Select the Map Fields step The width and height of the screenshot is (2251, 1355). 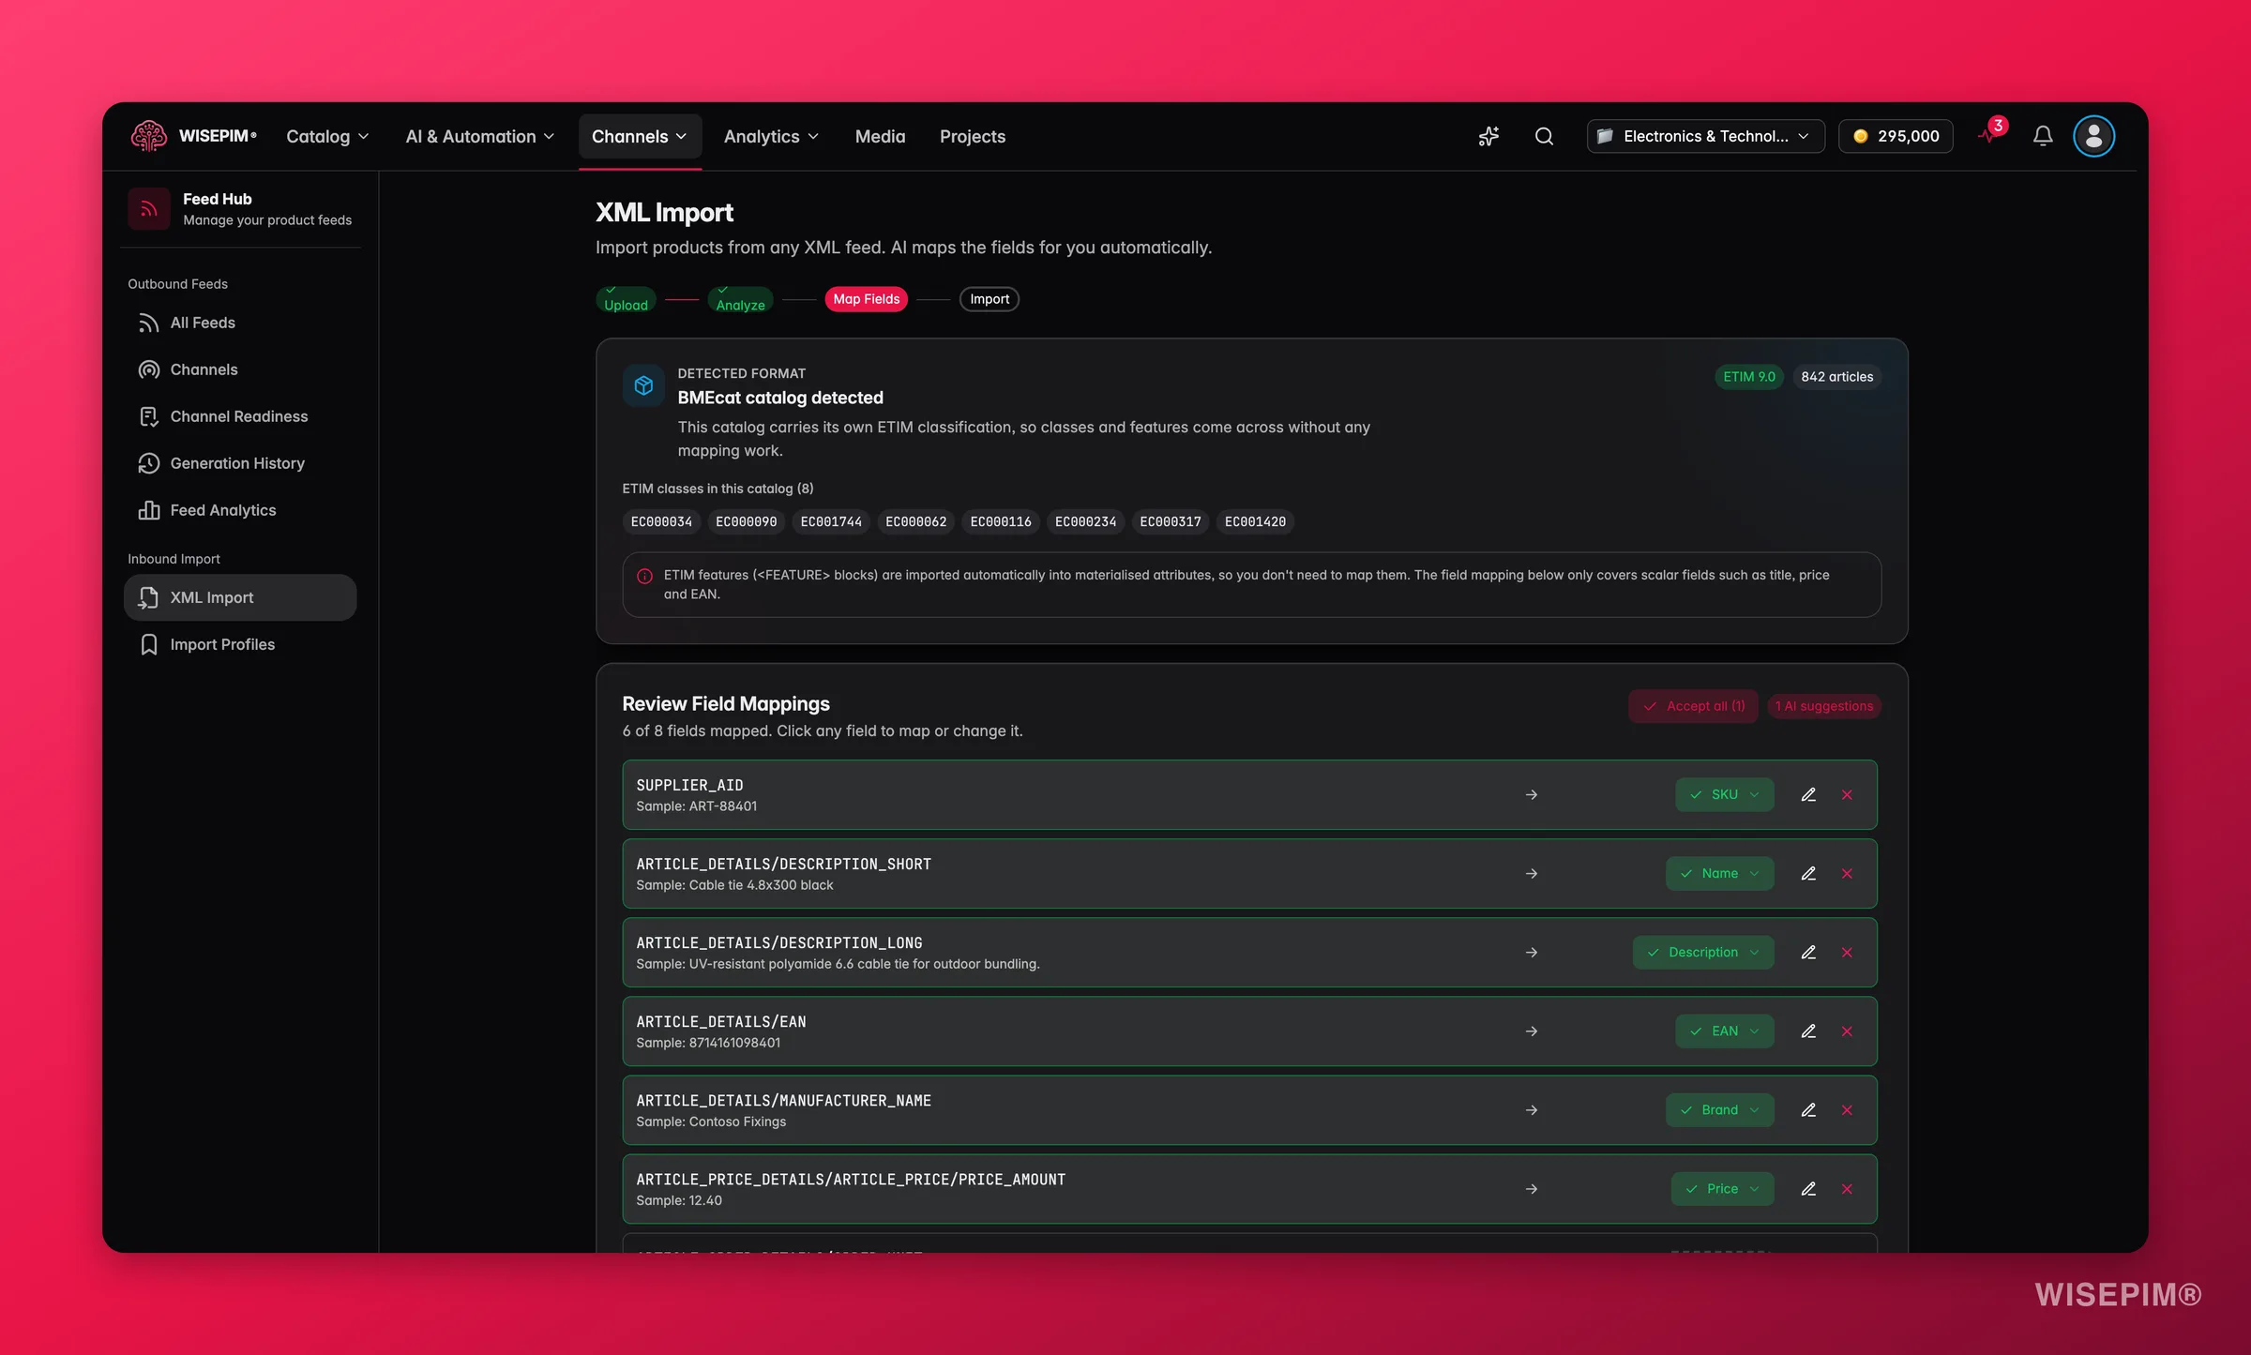(x=866, y=299)
